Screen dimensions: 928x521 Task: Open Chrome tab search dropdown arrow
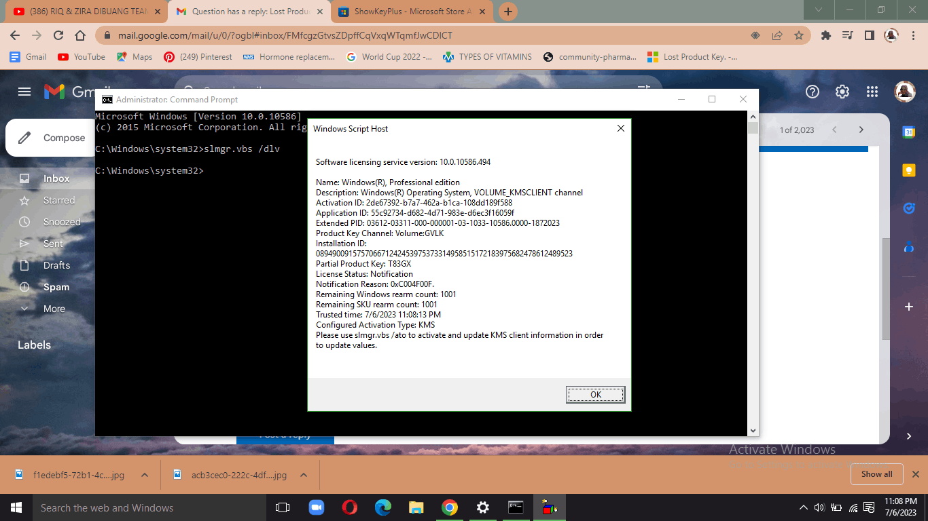(819, 9)
